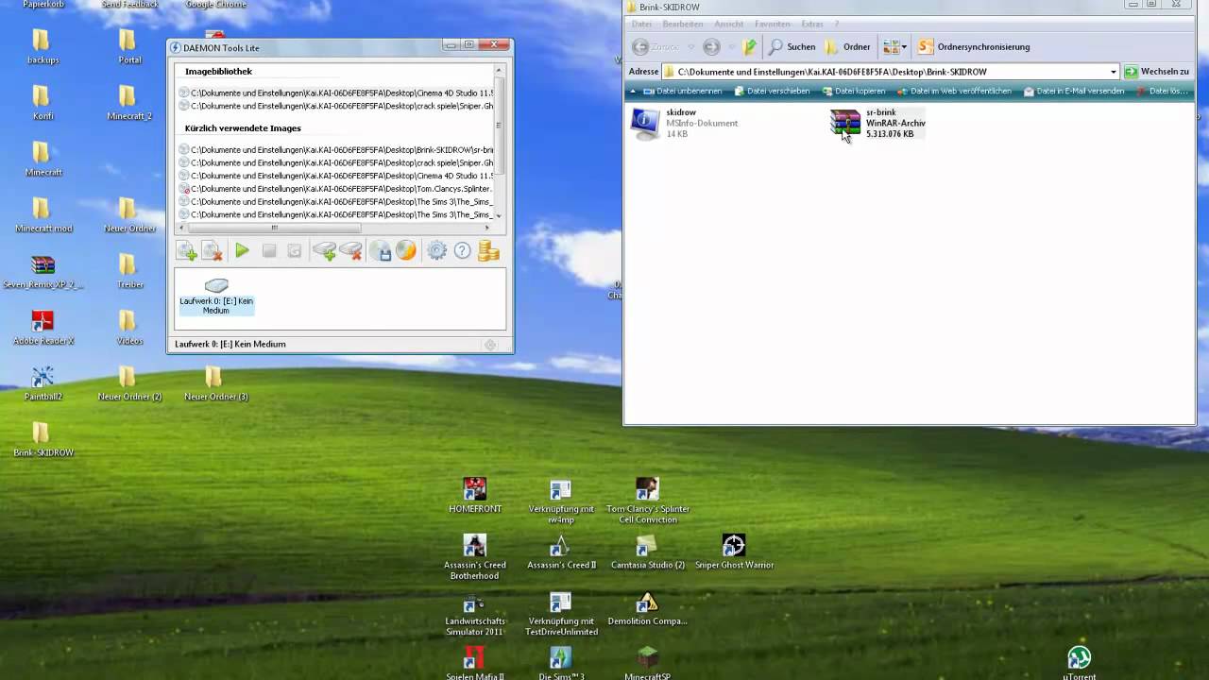The width and height of the screenshot is (1209, 680).
Task: Select the Neuer Ordner (3) folder
Action: 215,383
